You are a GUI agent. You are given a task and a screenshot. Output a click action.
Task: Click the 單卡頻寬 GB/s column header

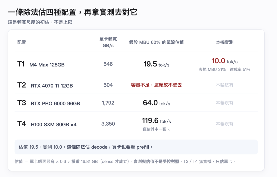click(108, 42)
